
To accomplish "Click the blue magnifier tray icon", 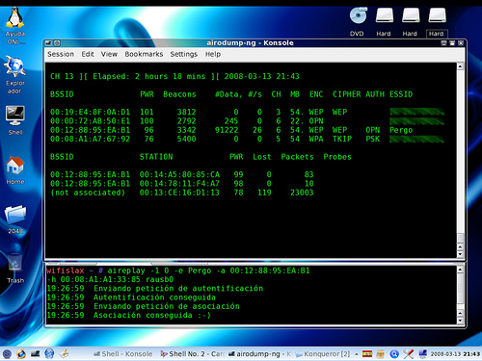I will 394,354.
